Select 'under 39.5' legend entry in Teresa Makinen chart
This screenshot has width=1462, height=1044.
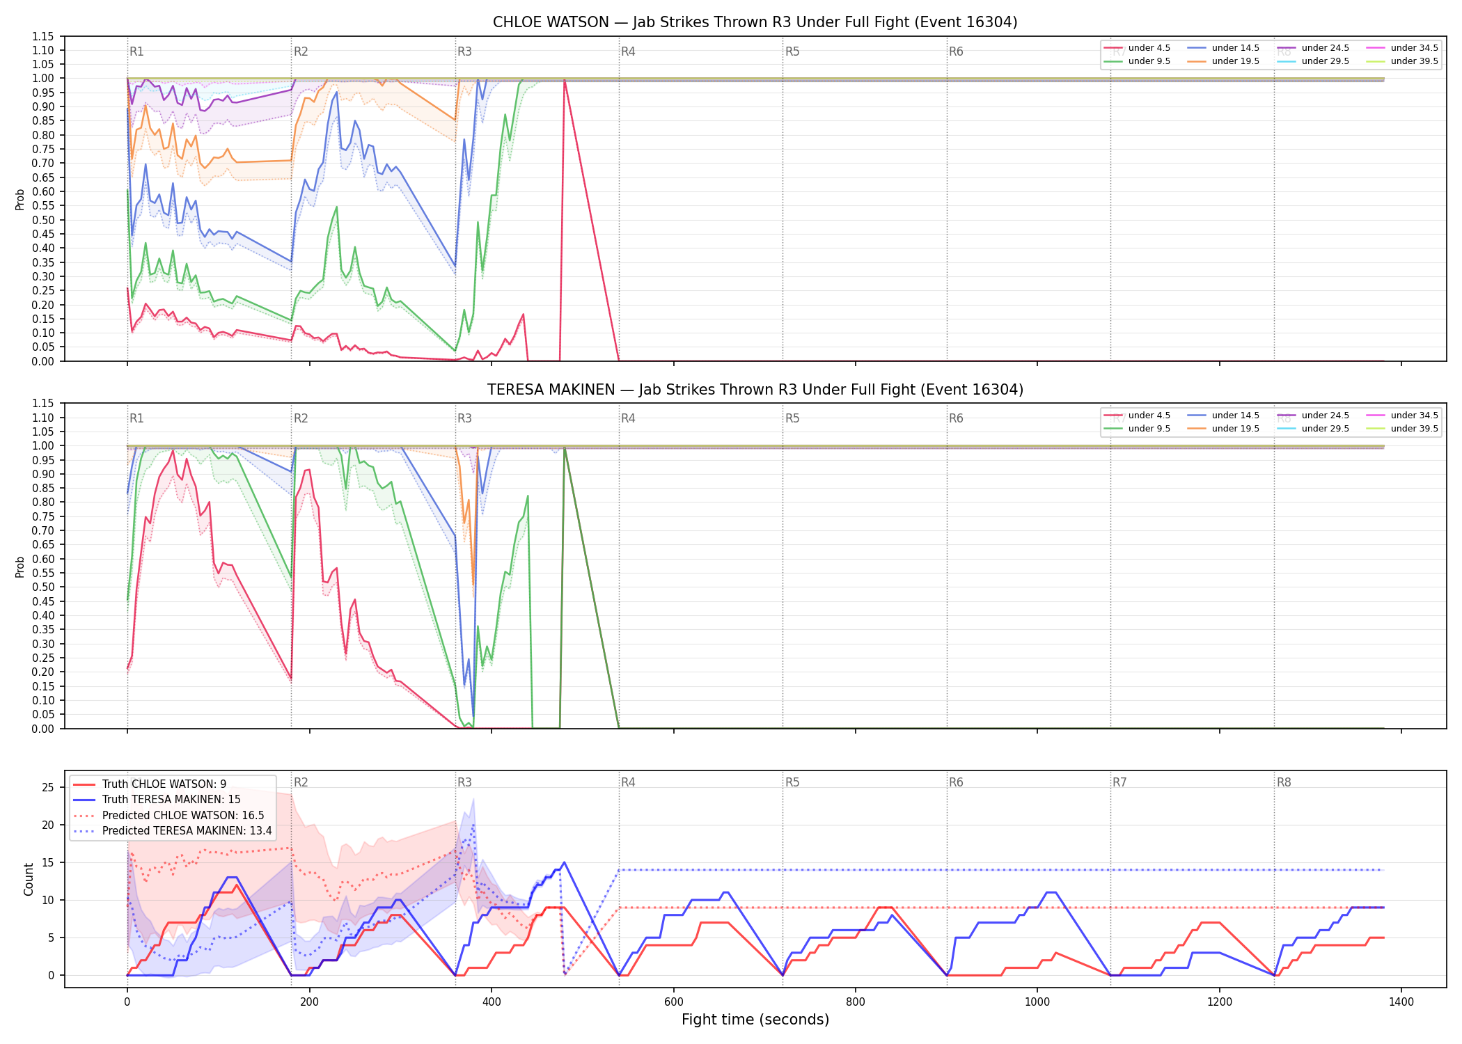click(1402, 429)
